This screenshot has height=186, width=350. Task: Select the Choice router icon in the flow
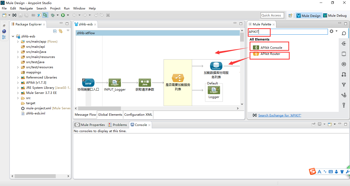[x=178, y=78]
